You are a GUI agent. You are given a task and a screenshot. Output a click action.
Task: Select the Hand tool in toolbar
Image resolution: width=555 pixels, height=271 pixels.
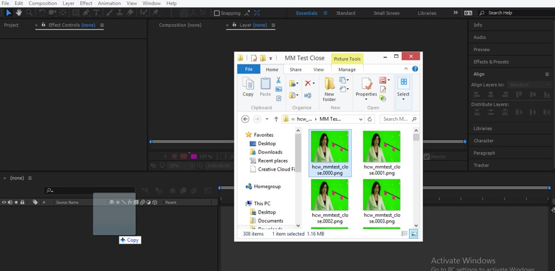tap(19, 13)
